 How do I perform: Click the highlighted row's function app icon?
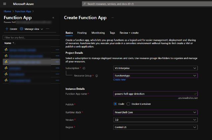click(x=6, y=62)
